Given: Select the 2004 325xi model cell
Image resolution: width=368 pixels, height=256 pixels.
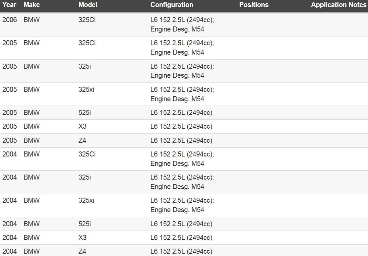Looking at the screenshot, I should 86,200.
